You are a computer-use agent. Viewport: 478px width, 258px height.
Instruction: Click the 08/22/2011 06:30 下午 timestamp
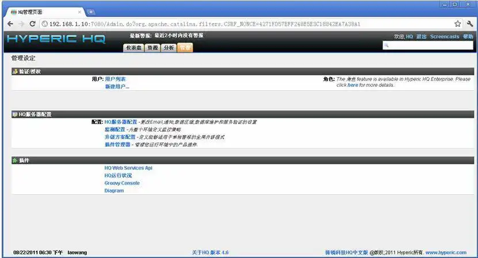click(38, 252)
